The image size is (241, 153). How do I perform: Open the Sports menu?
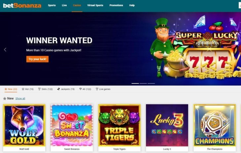point(52,5)
